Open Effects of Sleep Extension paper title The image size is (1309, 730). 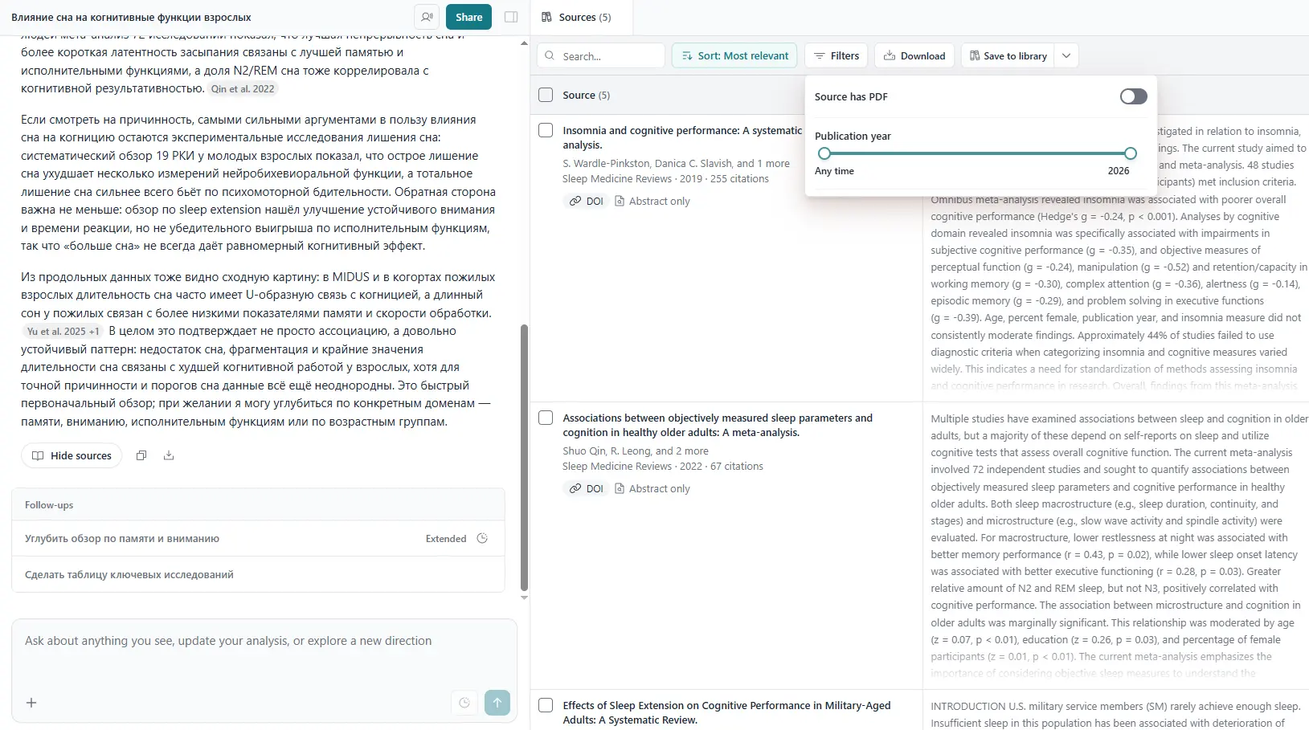pyautogui.click(x=726, y=712)
